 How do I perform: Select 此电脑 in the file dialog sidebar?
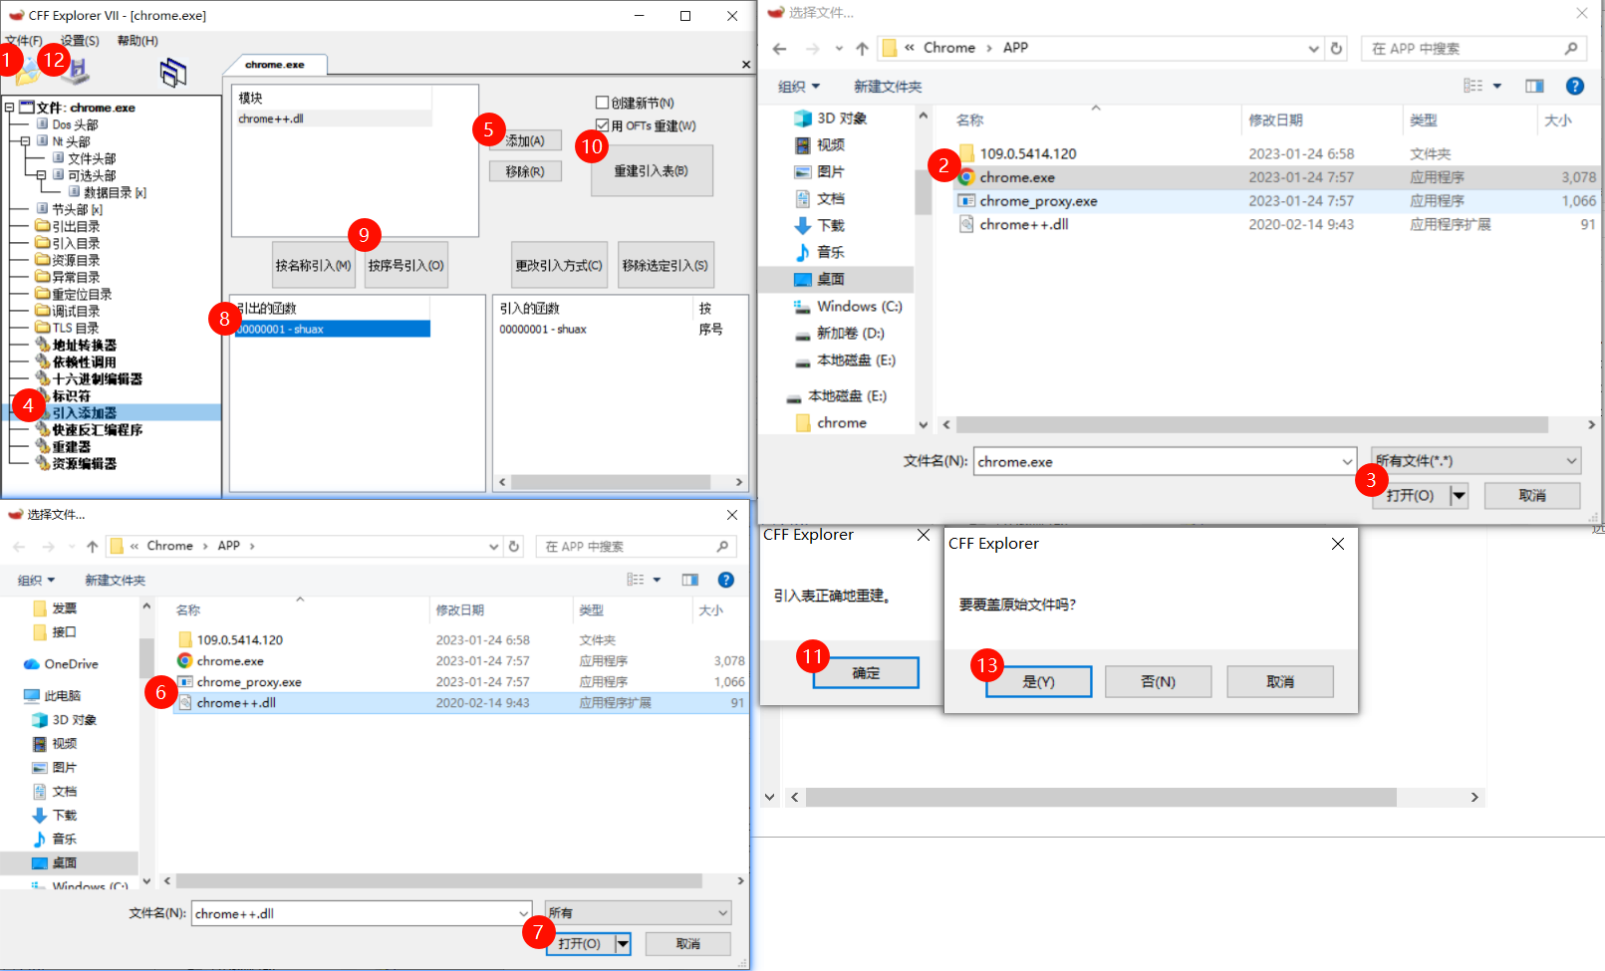[53, 695]
